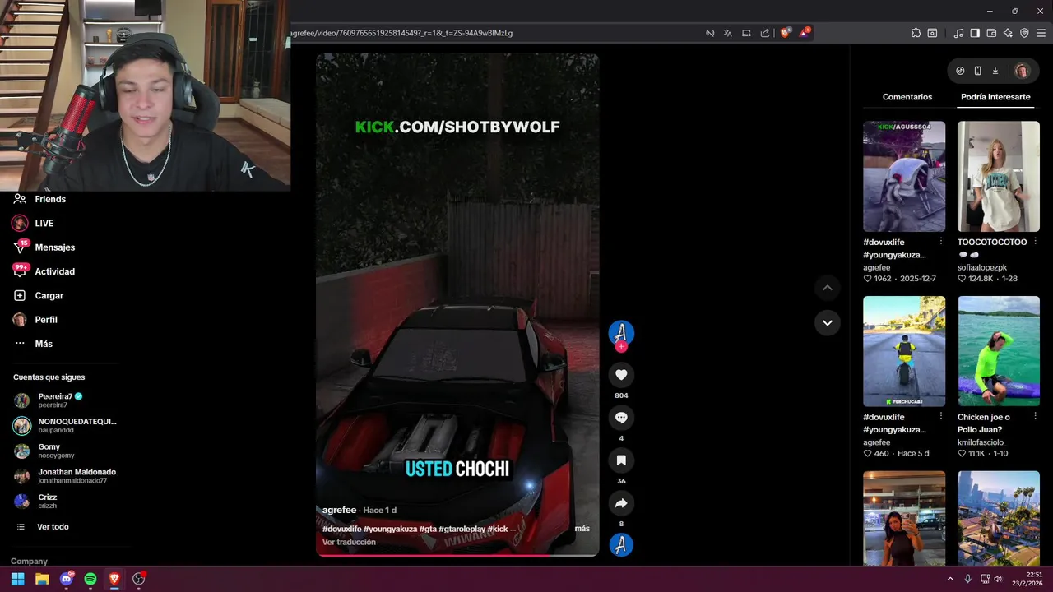Viewport: 1053px width, 592px height.
Task: Open the Brave Rewards triangle icon
Action: (x=805, y=33)
